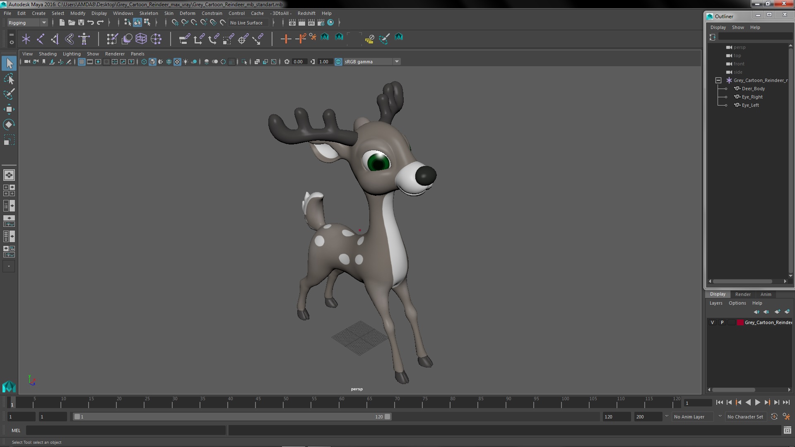Toggle smooth shade all in viewport toolbar
Viewport: 795px width, 447px height.
[152, 62]
